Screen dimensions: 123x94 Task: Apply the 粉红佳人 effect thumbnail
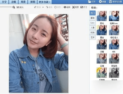pyautogui.click(x=114, y=30)
